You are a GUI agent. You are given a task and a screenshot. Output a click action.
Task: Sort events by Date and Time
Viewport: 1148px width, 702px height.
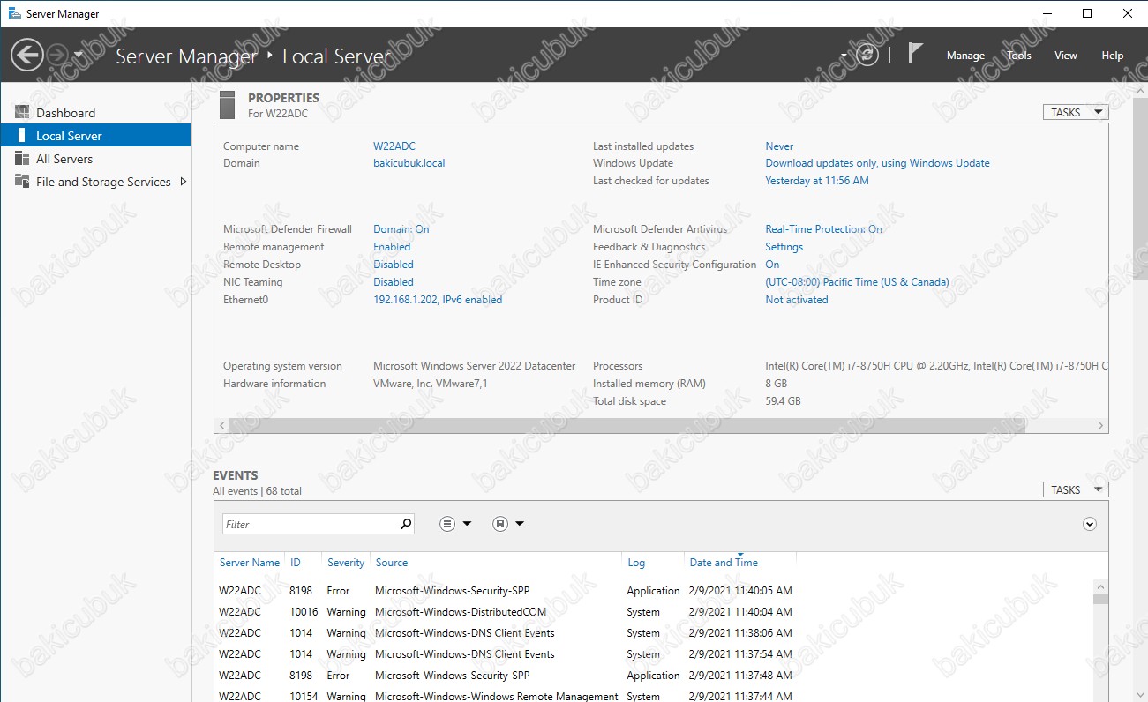coord(724,563)
